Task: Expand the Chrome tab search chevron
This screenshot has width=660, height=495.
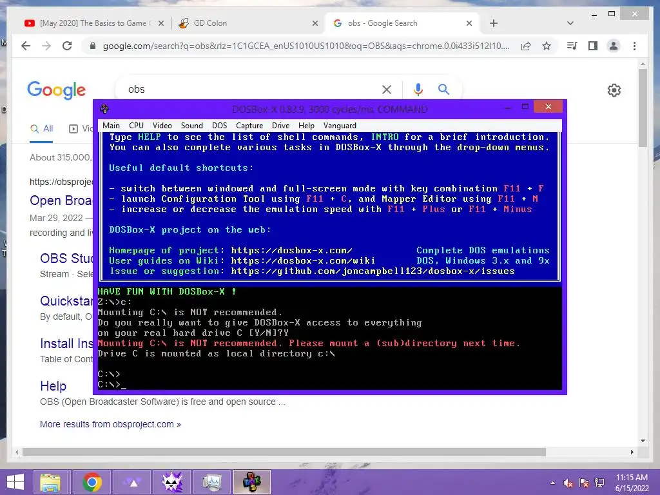Action: (570, 23)
